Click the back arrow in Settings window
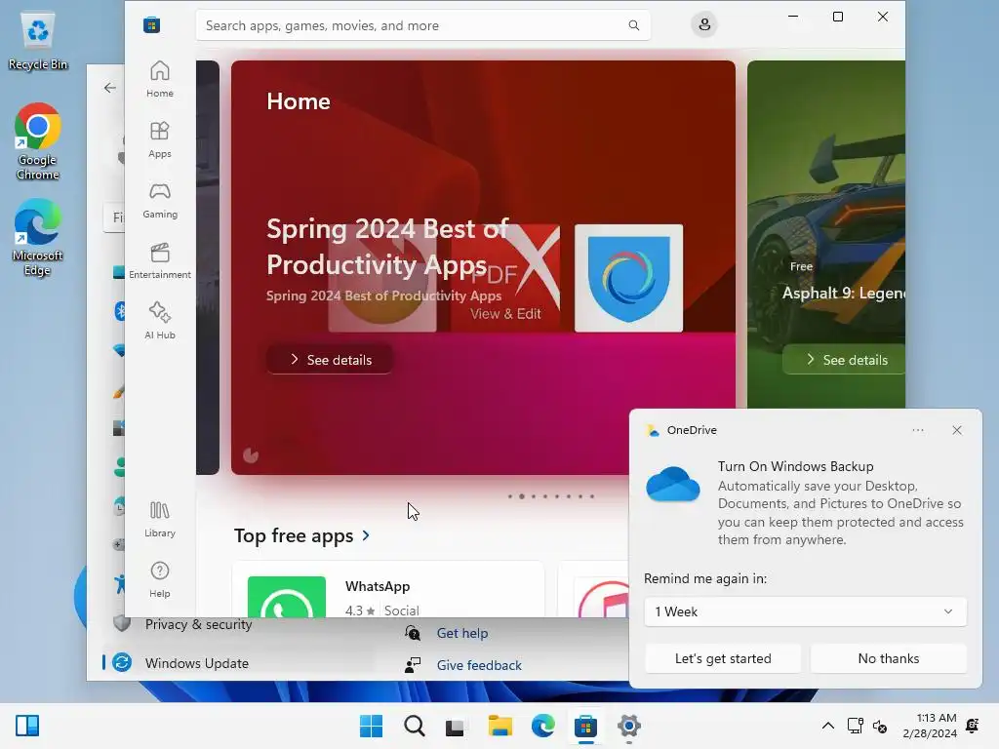Image resolution: width=999 pixels, height=749 pixels. coord(110,88)
